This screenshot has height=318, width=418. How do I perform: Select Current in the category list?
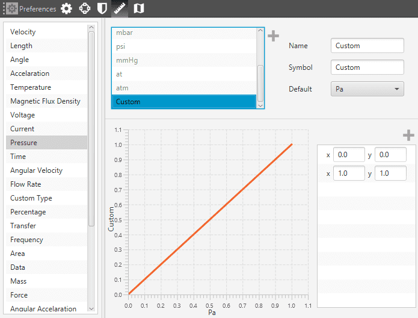[47, 129]
